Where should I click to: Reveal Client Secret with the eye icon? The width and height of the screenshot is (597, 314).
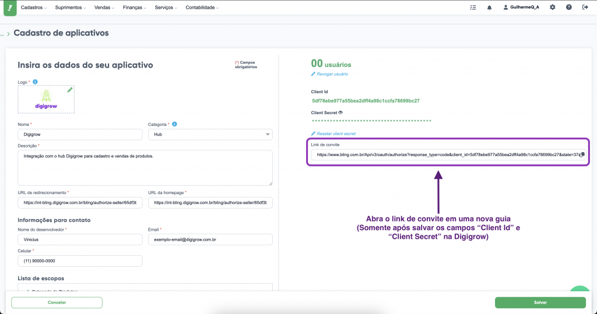340,112
